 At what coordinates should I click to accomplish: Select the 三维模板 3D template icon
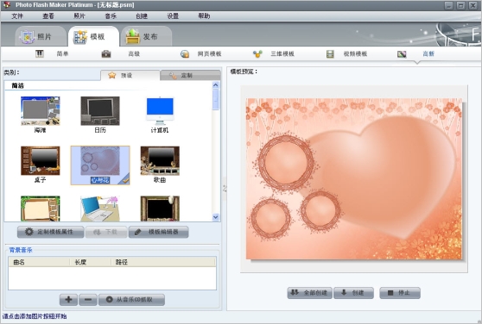click(257, 54)
